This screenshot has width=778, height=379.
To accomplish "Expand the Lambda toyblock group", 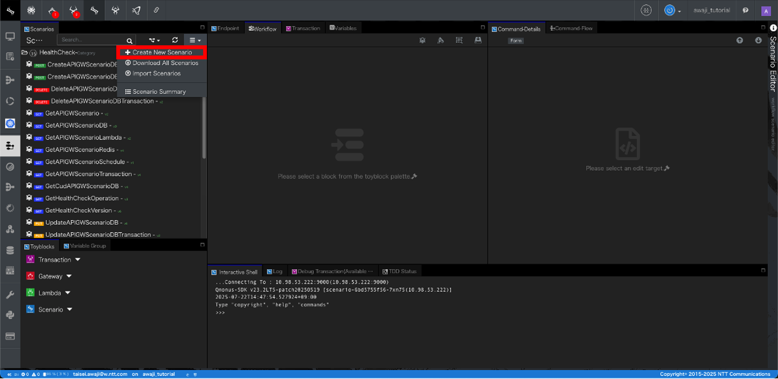I will point(68,293).
